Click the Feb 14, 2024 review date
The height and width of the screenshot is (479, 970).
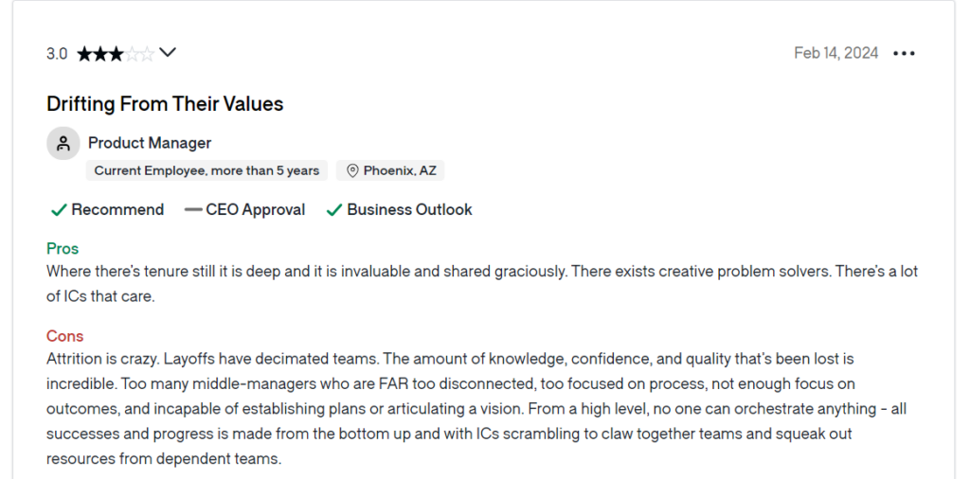(x=835, y=53)
